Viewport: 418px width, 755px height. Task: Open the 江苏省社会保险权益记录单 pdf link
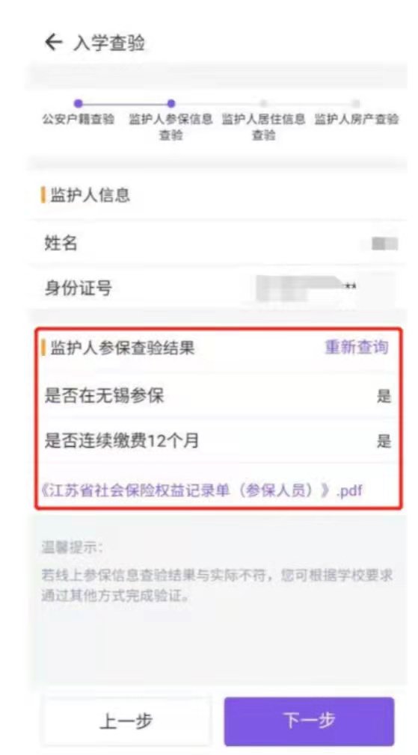click(202, 490)
